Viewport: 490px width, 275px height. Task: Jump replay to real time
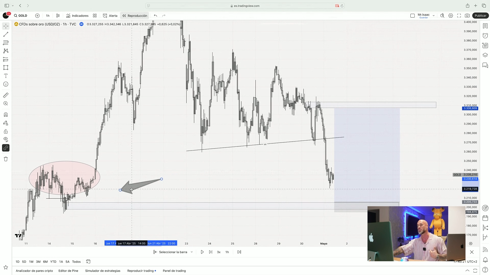click(x=239, y=252)
